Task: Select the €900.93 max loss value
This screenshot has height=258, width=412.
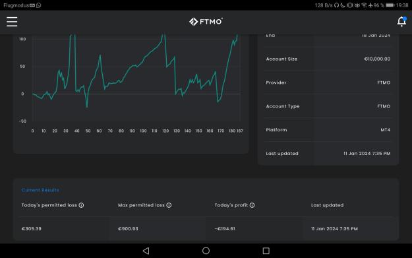Action: (x=128, y=229)
